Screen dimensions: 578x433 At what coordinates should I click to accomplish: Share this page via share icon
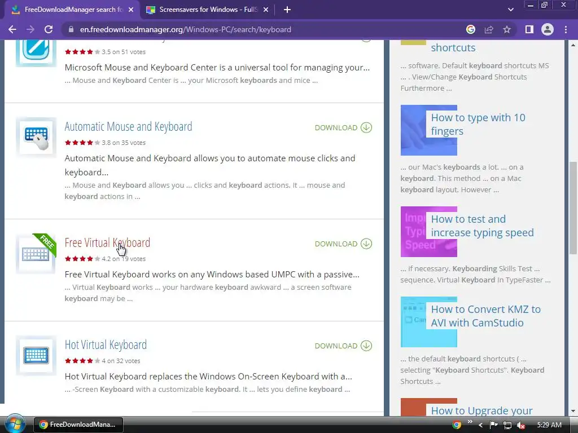coord(489,29)
